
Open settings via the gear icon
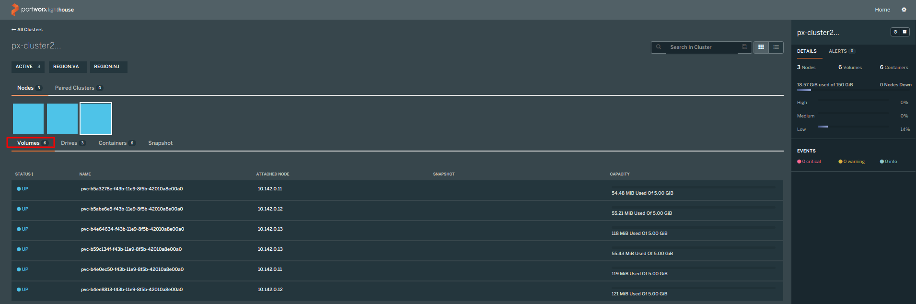(x=904, y=10)
